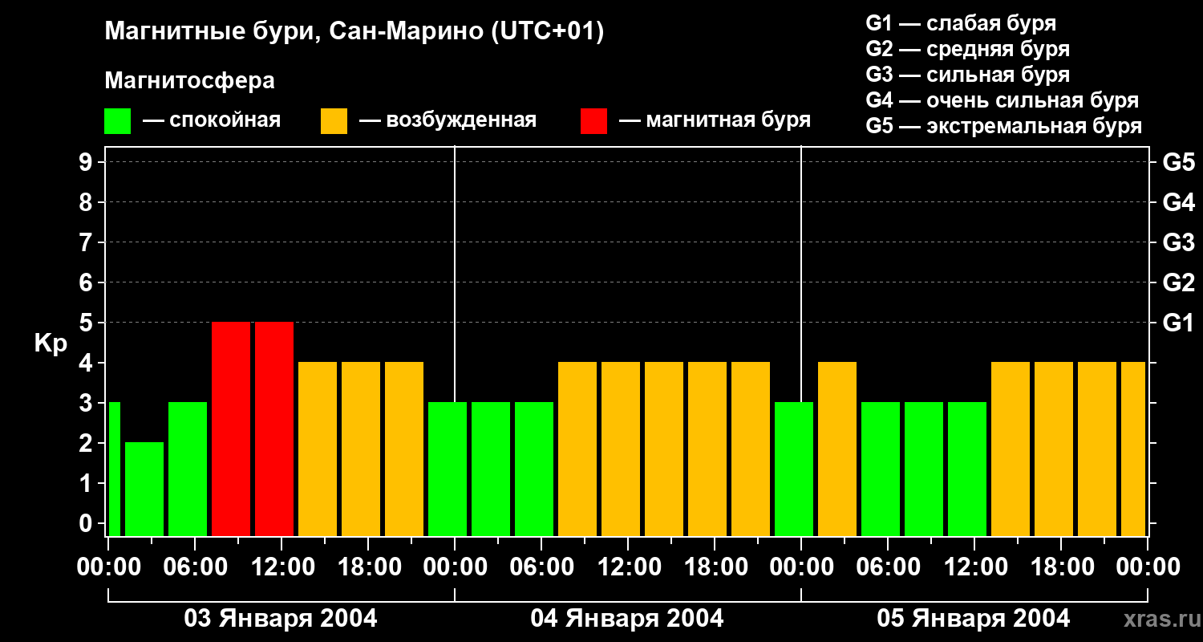Click the G3 label on right axis
This screenshot has height=642, width=1203.
click(1178, 242)
